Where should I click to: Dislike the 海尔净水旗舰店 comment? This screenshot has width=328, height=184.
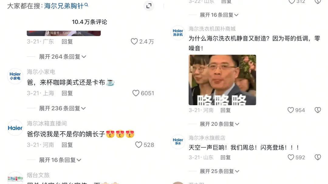click(x=318, y=157)
